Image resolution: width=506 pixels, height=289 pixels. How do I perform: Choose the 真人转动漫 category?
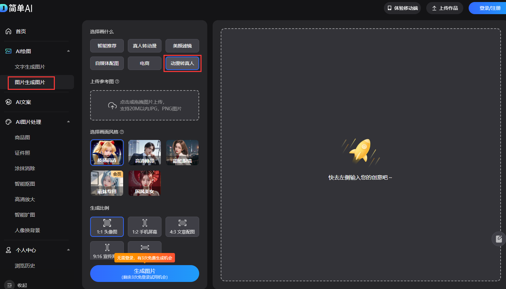(x=145, y=46)
